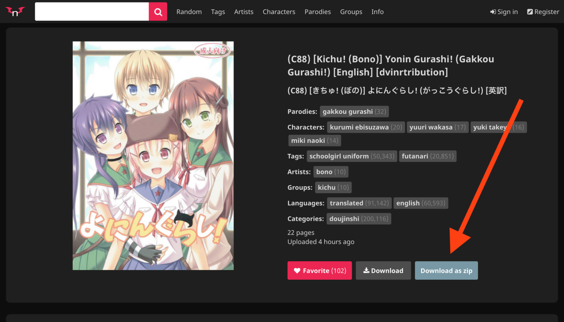The image size is (564, 322).
Task: Select the yuuri wakasa character tag
Action: (438, 127)
